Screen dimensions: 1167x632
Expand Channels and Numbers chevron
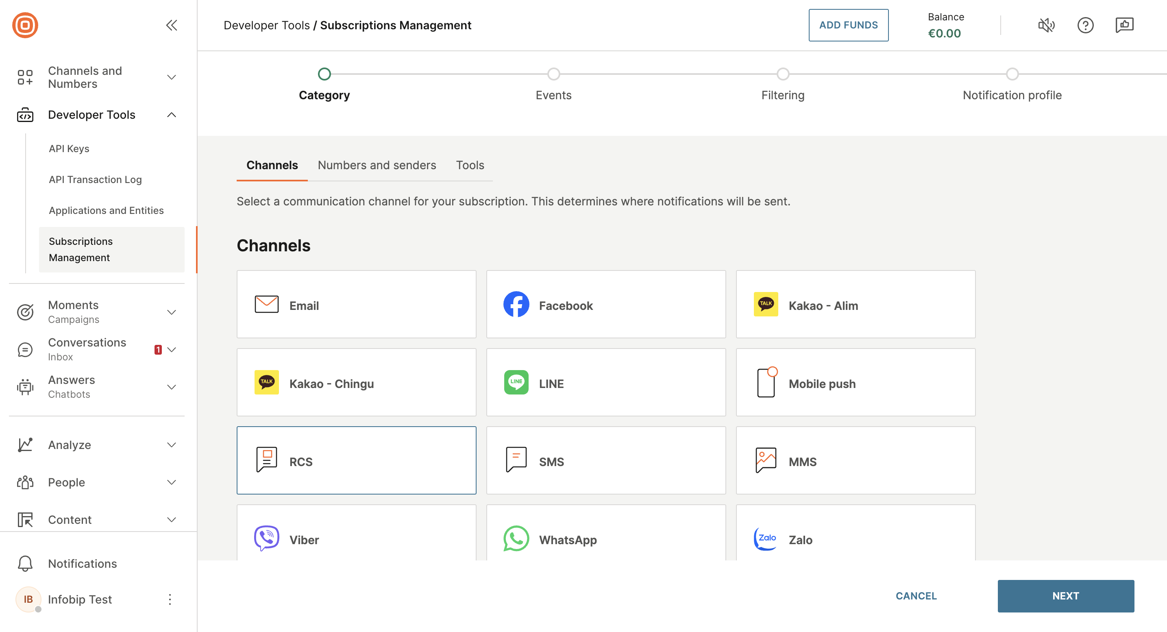point(171,77)
